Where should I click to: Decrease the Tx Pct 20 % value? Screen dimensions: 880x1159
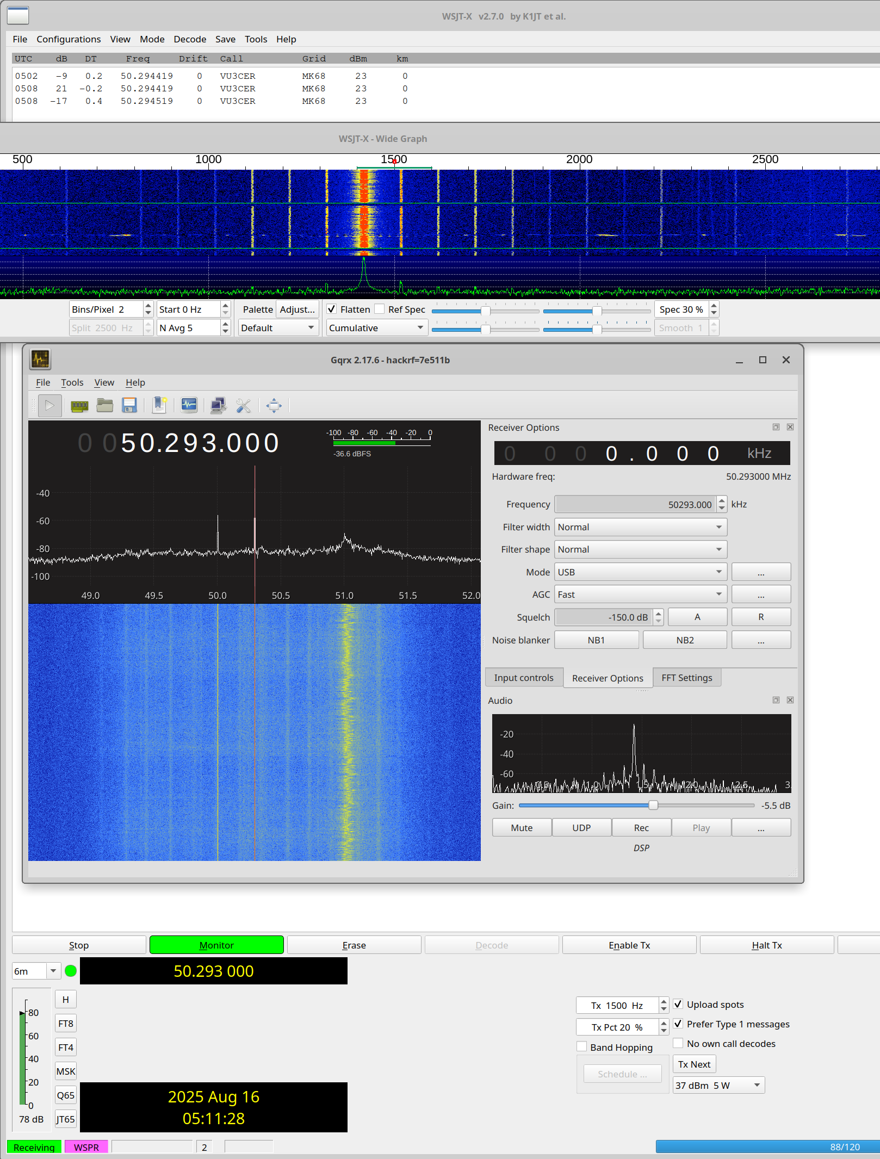coord(664,1031)
